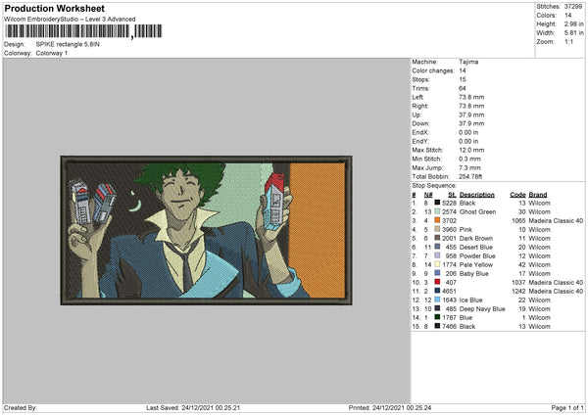The image size is (588, 415).
Task: Select the Ice Blue color swatch
Action: pos(437,300)
